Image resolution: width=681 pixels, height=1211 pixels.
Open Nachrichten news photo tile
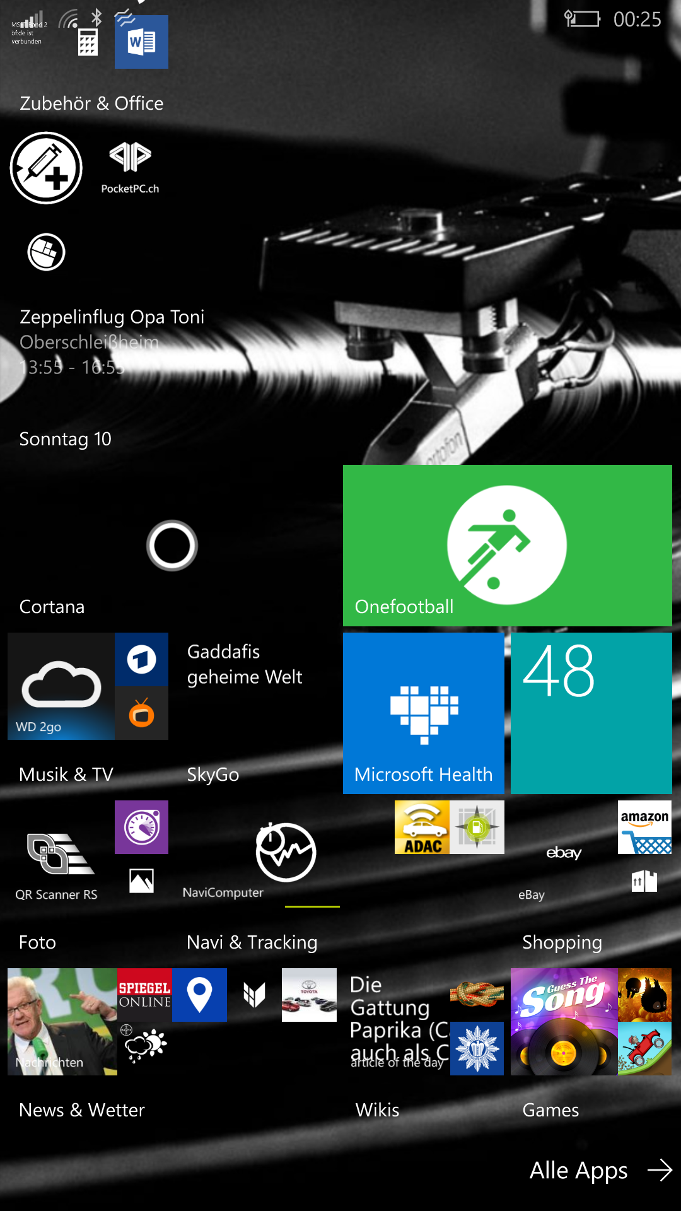click(62, 1022)
